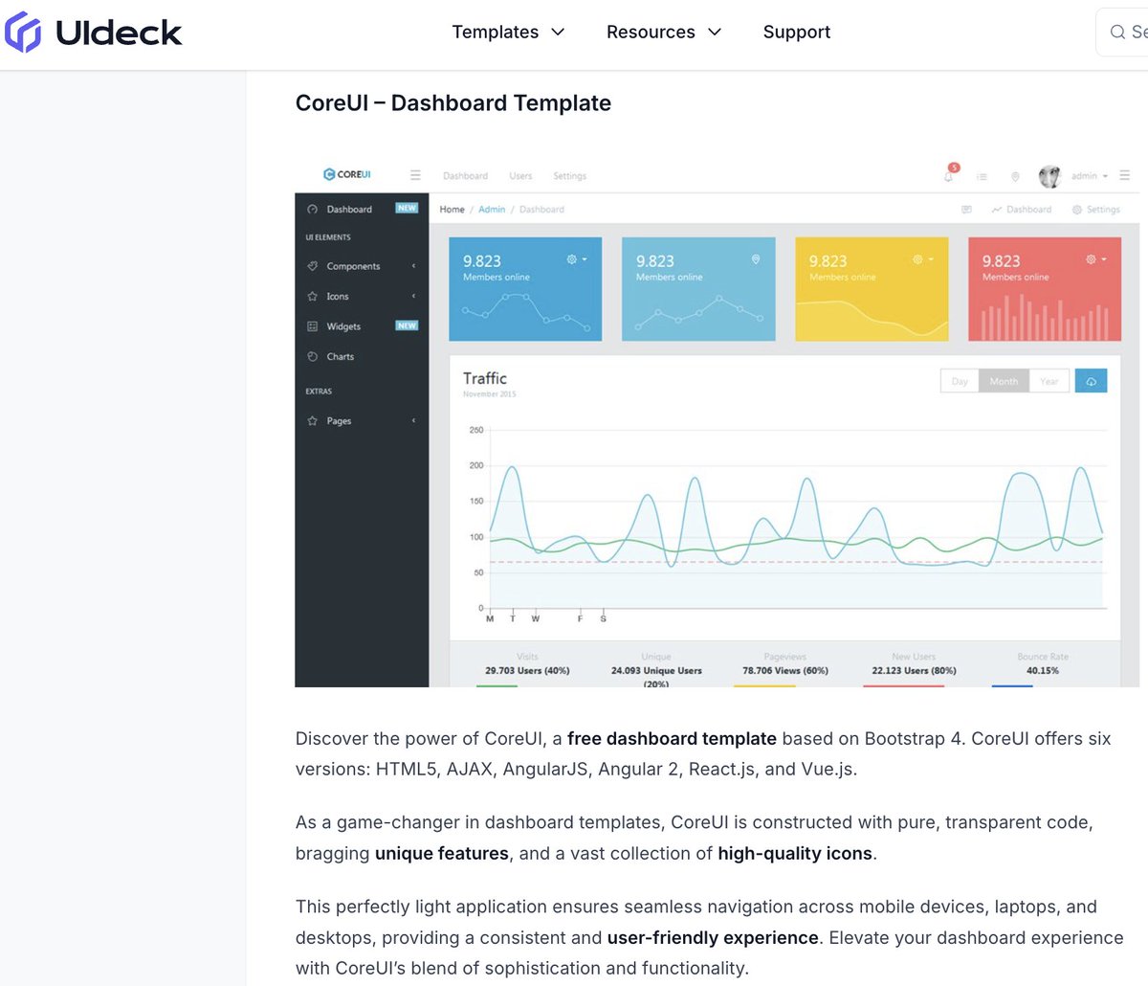Open the Resources menu
The width and height of the screenshot is (1148, 986).
pos(651,32)
